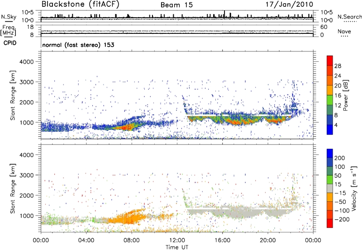Click the 'Freq. [MHz]' label
The width and height of the screenshot is (362, 250).
click(x=8, y=31)
